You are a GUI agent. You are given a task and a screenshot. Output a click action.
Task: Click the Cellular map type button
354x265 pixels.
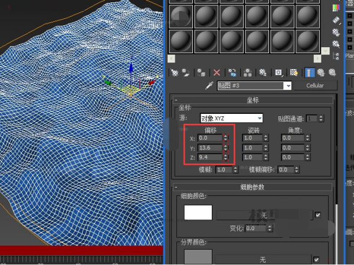click(315, 86)
